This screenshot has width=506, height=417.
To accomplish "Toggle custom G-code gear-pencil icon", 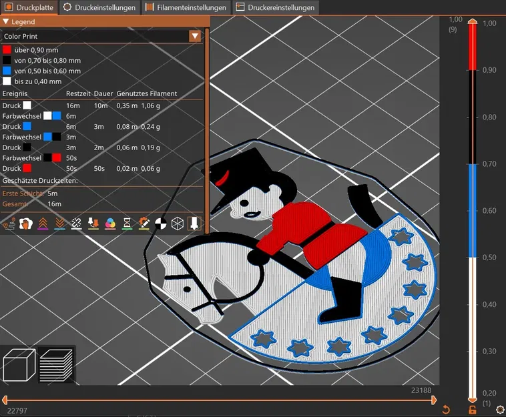I will [x=144, y=224].
